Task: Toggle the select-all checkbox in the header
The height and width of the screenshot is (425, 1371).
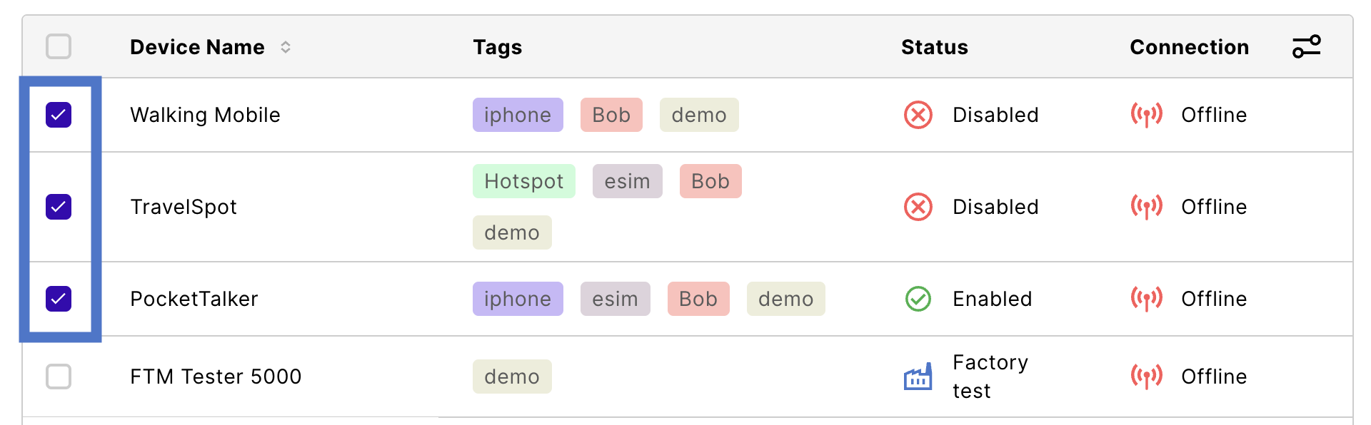Action: [x=59, y=46]
